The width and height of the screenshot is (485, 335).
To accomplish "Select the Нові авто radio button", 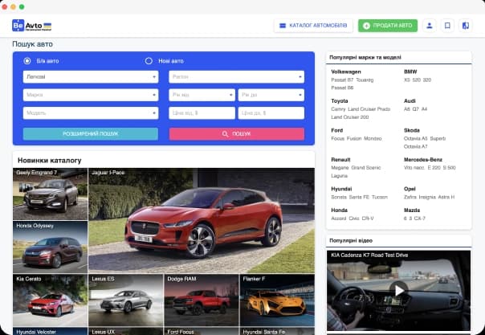I will [149, 61].
